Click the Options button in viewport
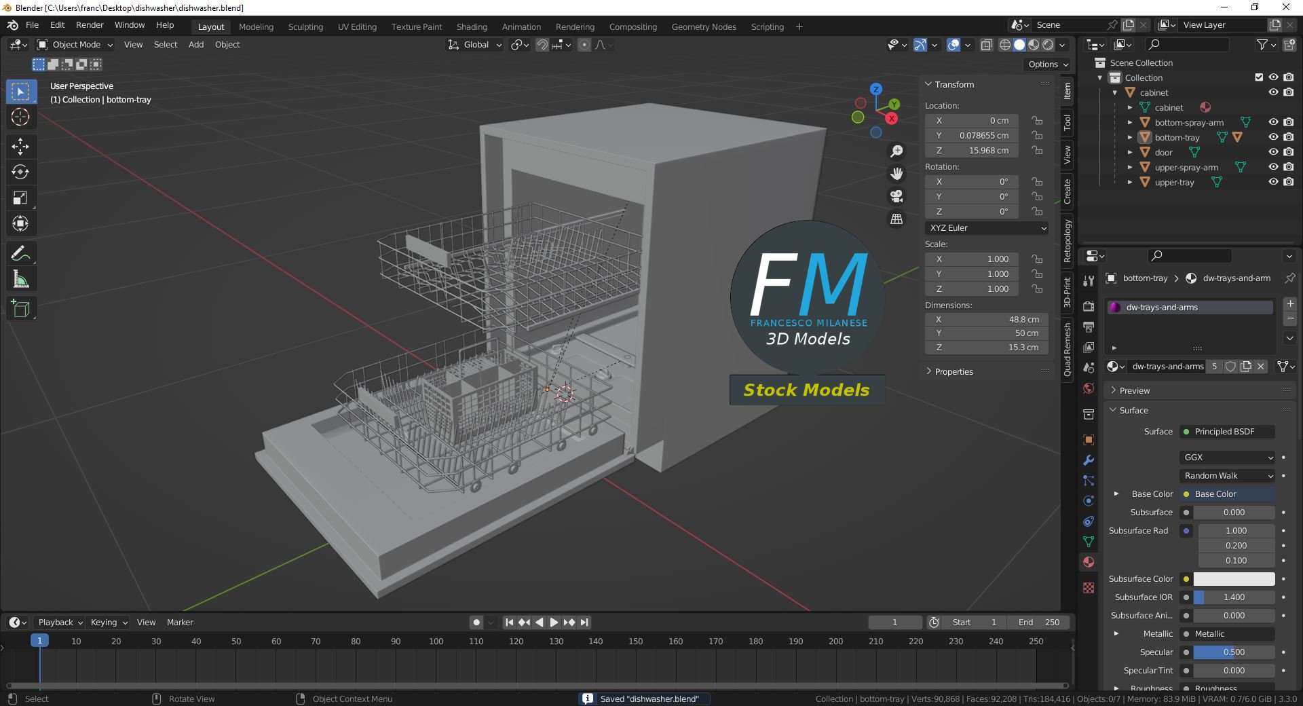This screenshot has width=1303, height=706. (1049, 64)
